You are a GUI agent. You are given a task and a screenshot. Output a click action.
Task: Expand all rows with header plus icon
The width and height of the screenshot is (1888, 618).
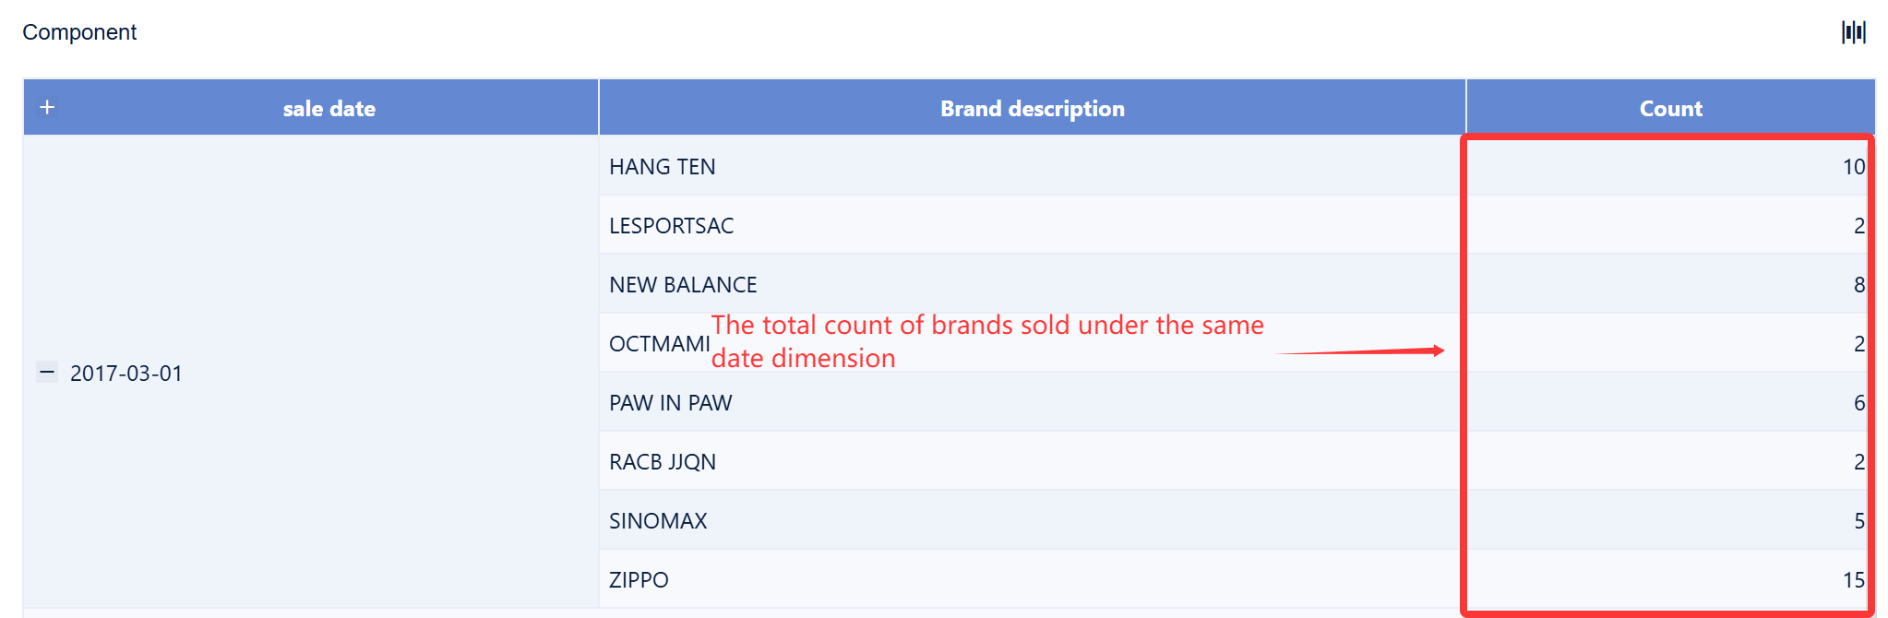pyautogui.click(x=47, y=107)
